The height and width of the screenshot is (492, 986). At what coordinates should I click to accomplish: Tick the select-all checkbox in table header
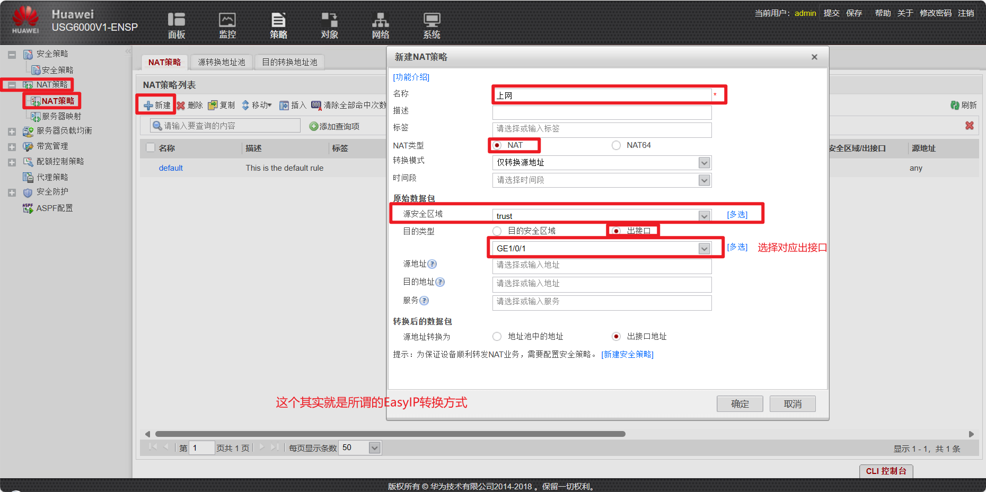151,148
